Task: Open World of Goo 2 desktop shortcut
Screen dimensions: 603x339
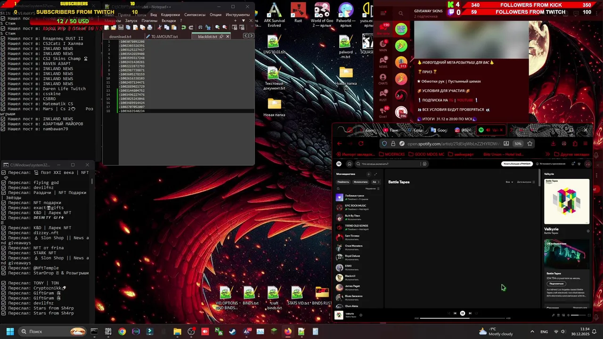Action: click(x=322, y=15)
